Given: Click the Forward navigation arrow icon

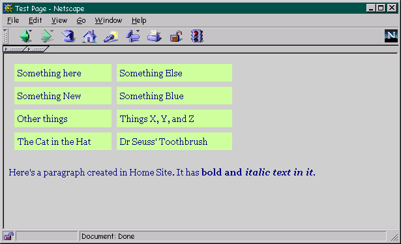Looking at the screenshot, I should (x=46, y=36).
